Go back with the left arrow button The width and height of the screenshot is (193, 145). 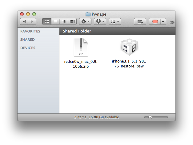[24, 21]
